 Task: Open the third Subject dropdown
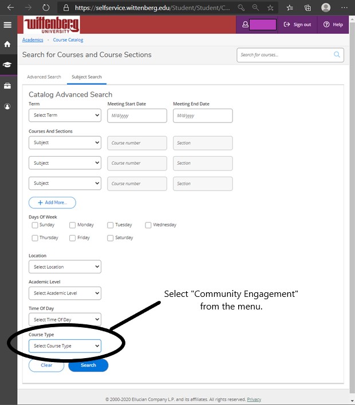tap(65, 184)
